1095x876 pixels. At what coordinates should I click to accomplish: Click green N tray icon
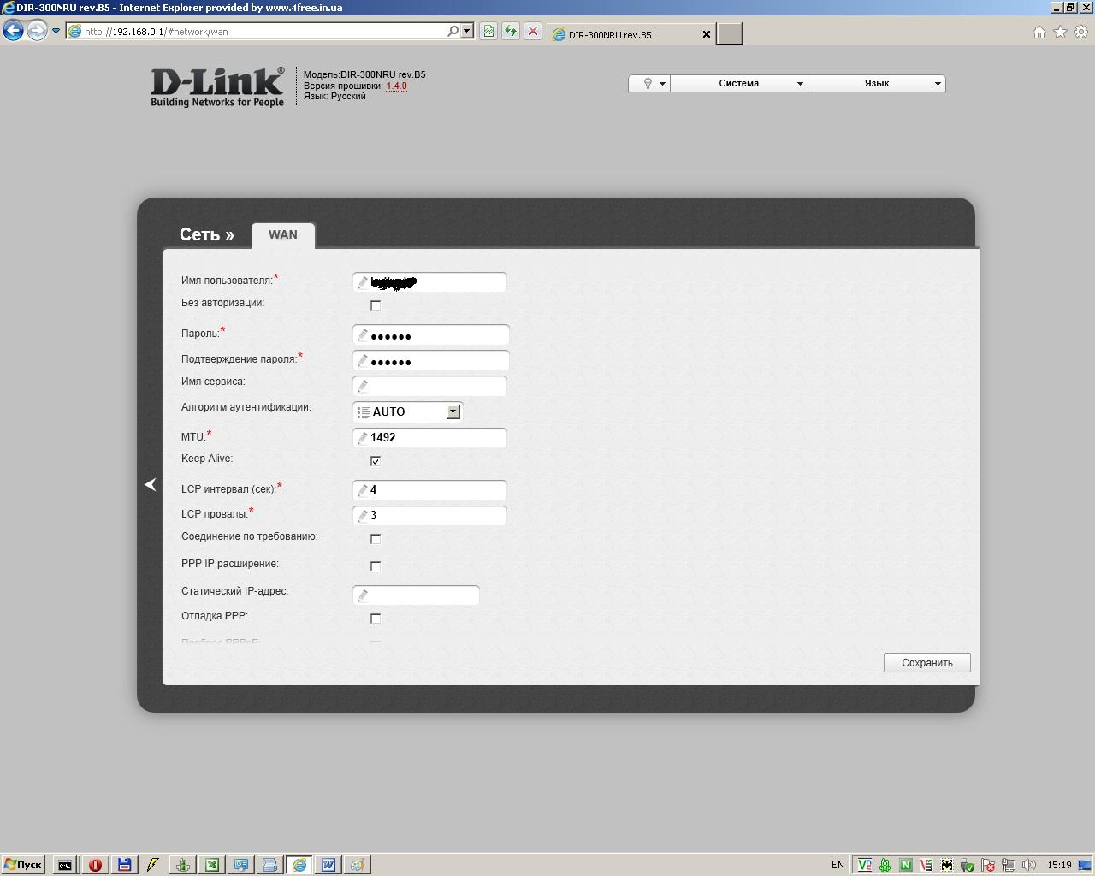tap(906, 865)
